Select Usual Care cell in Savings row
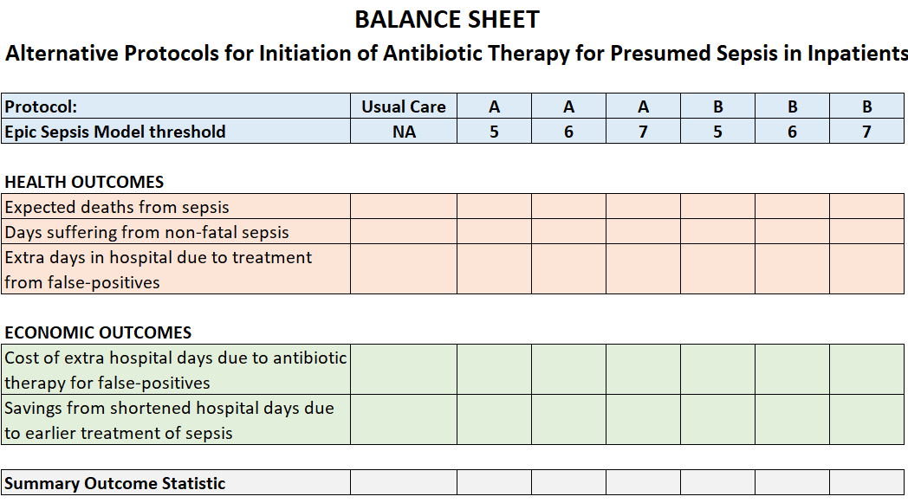The image size is (908, 503). click(x=404, y=420)
